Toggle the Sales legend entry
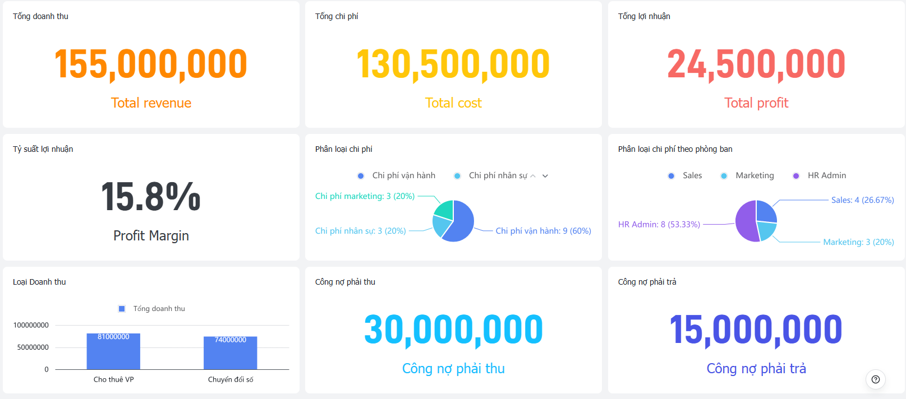 tap(685, 176)
